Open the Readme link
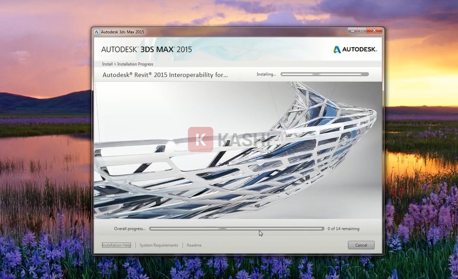Screen dimensions: 458x279 (194, 245)
